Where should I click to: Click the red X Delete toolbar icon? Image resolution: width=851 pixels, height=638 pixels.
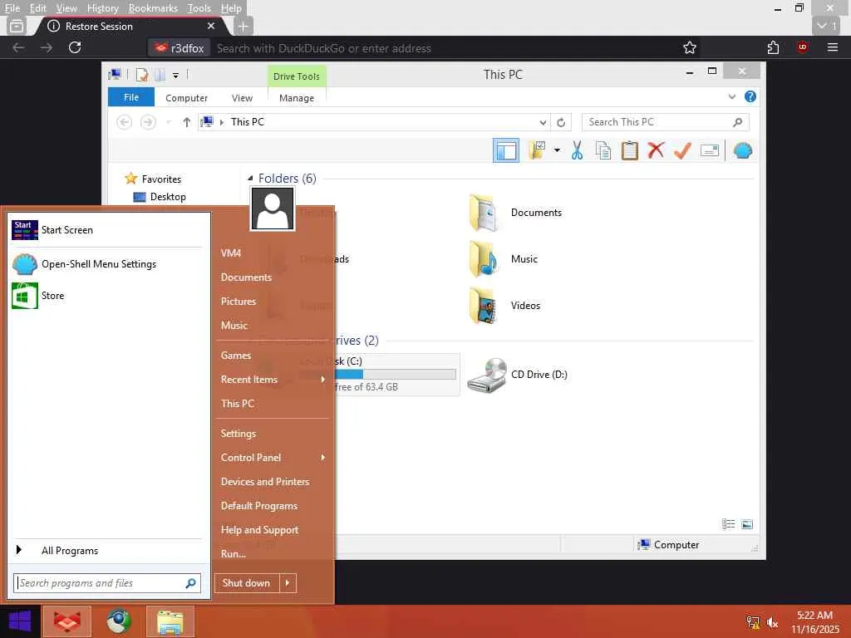[x=656, y=150]
